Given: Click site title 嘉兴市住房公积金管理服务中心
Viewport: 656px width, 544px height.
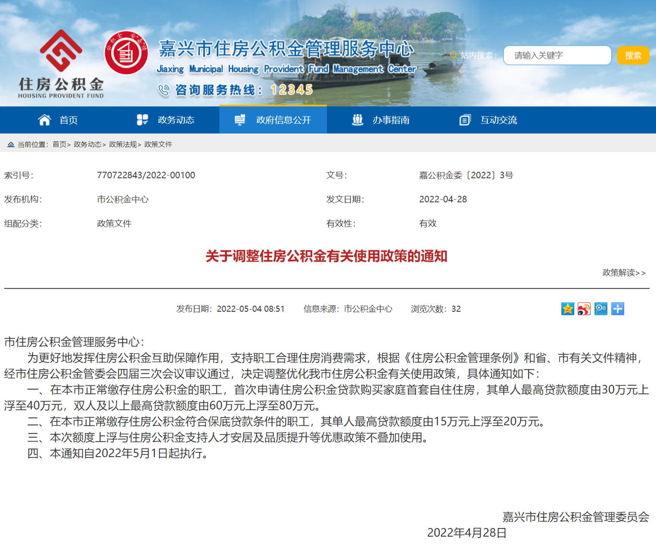Looking at the screenshot, I should (x=286, y=49).
